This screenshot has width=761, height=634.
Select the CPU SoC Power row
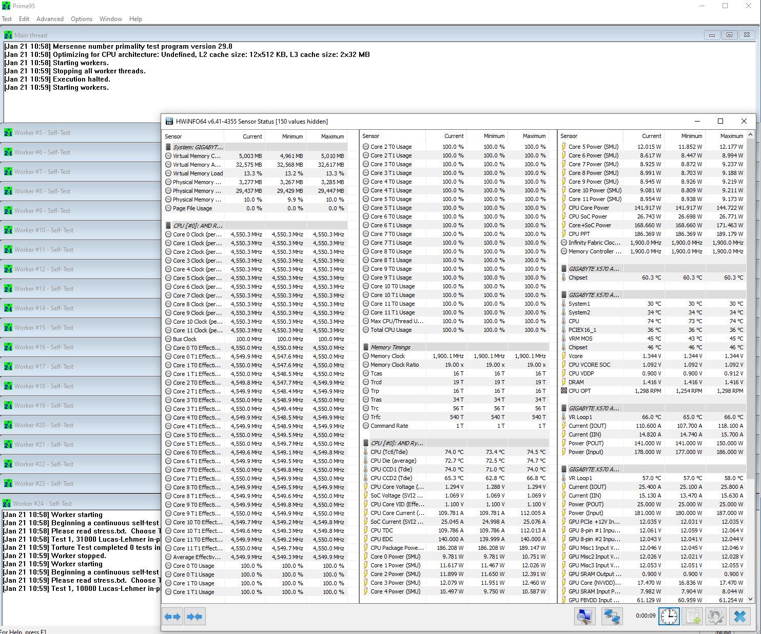click(652, 216)
